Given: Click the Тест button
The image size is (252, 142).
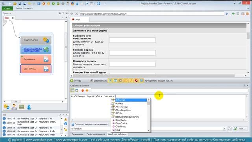Looking at the screenshot, I should [x=240, y=129].
